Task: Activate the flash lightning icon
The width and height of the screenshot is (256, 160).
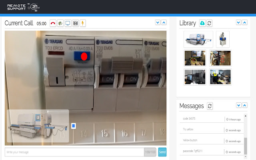Action: point(83,23)
